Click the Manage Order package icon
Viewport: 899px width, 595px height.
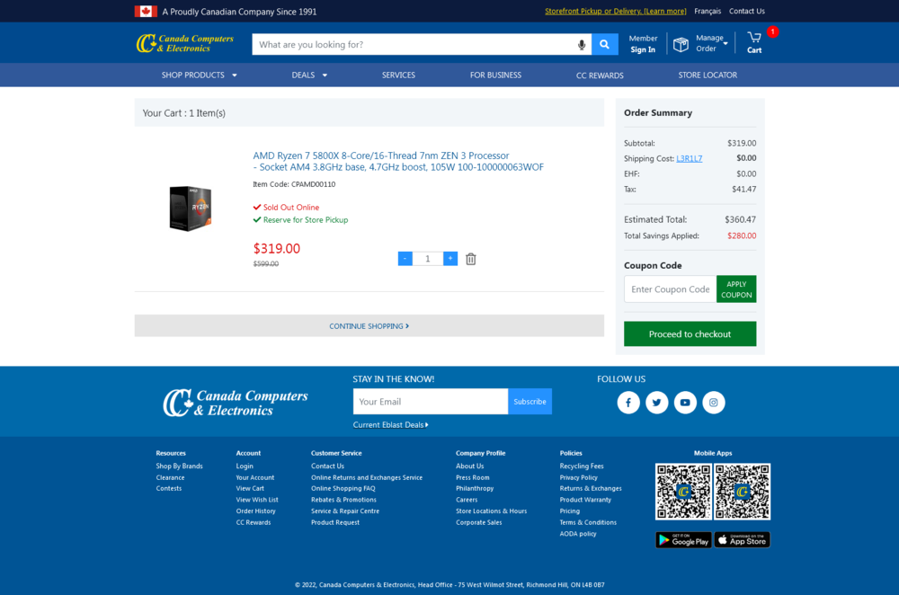(681, 42)
